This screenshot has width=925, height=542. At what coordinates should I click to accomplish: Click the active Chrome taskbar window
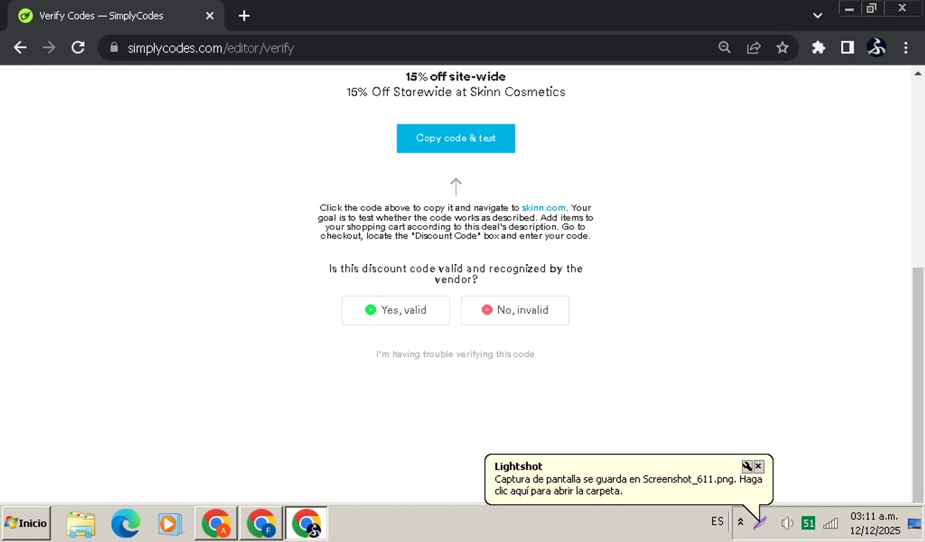pyautogui.click(x=306, y=524)
